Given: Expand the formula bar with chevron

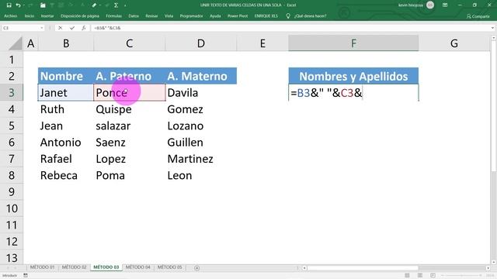Looking at the screenshot, I should [492, 28].
